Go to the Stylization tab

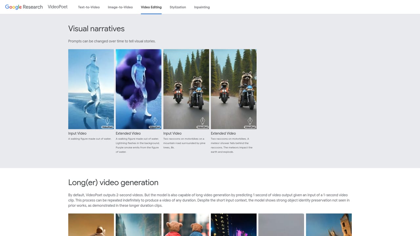coord(178,7)
